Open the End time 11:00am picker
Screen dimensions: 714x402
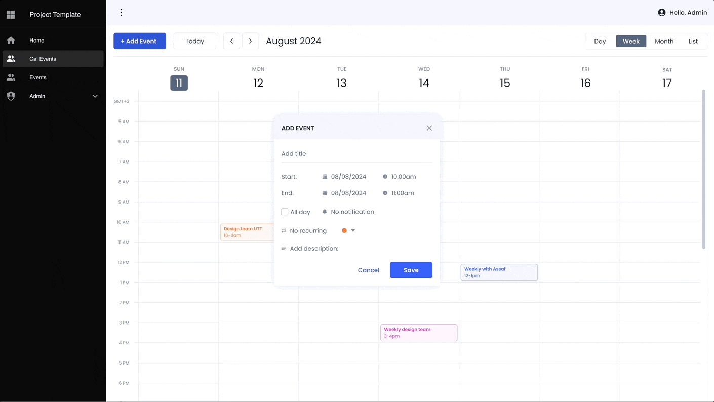click(x=403, y=193)
